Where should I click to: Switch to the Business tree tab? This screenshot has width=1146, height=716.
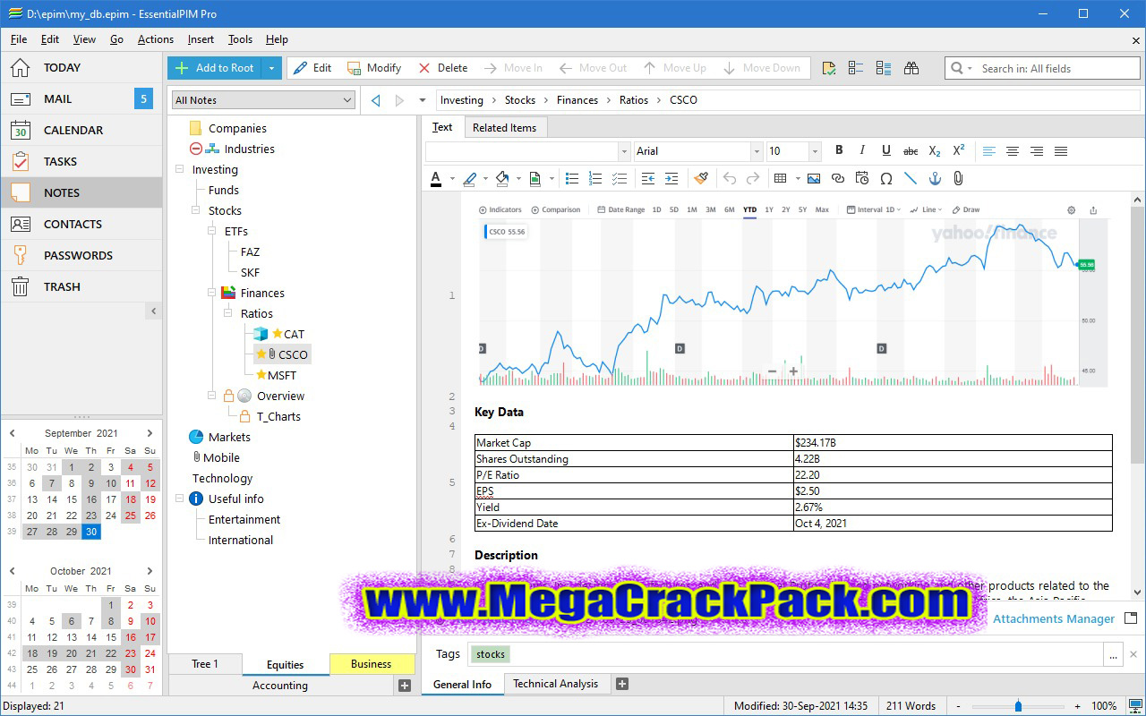(371, 664)
